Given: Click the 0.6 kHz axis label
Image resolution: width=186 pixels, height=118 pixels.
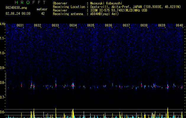Looking at the screenshot, I should coord(2,112).
